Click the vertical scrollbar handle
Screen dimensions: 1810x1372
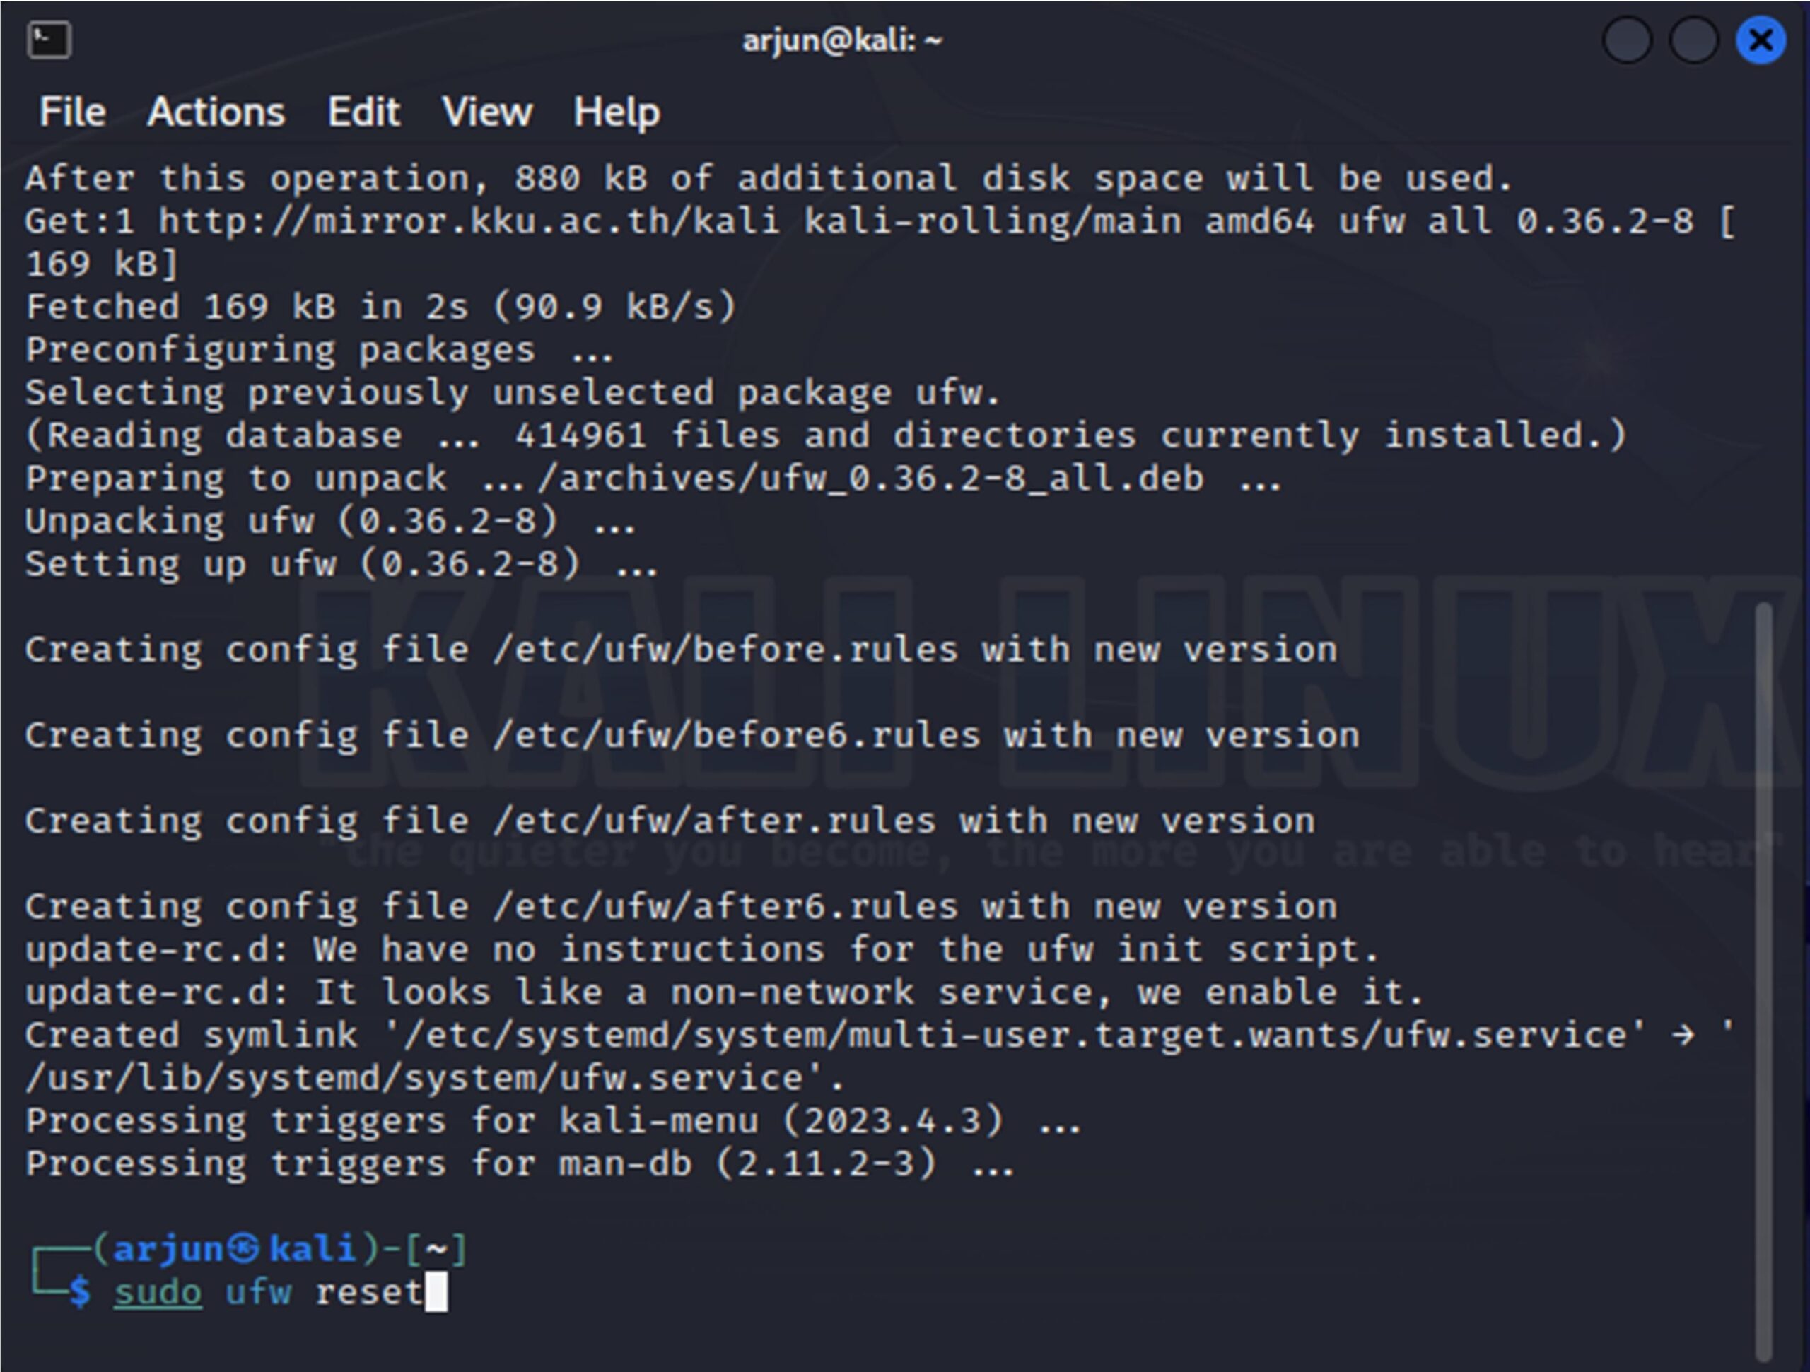(1763, 981)
